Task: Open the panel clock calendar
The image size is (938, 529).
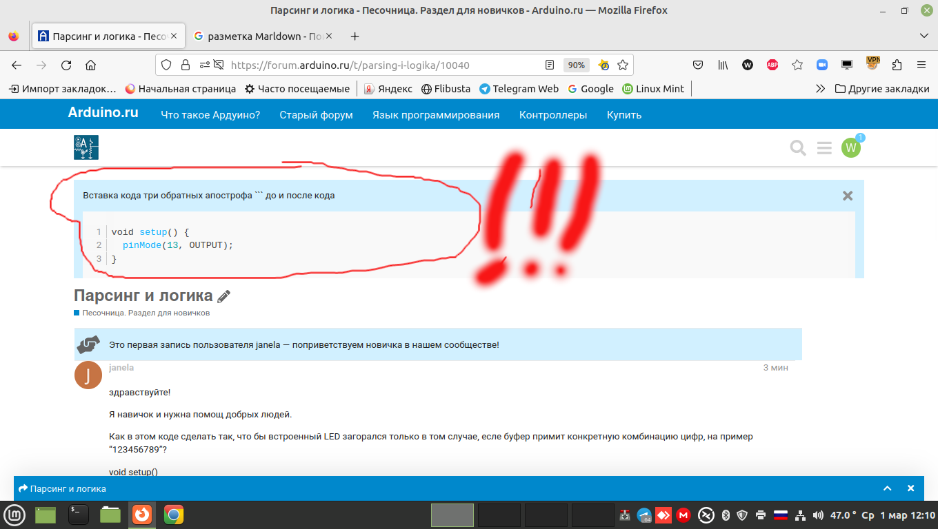Action: tap(899, 515)
